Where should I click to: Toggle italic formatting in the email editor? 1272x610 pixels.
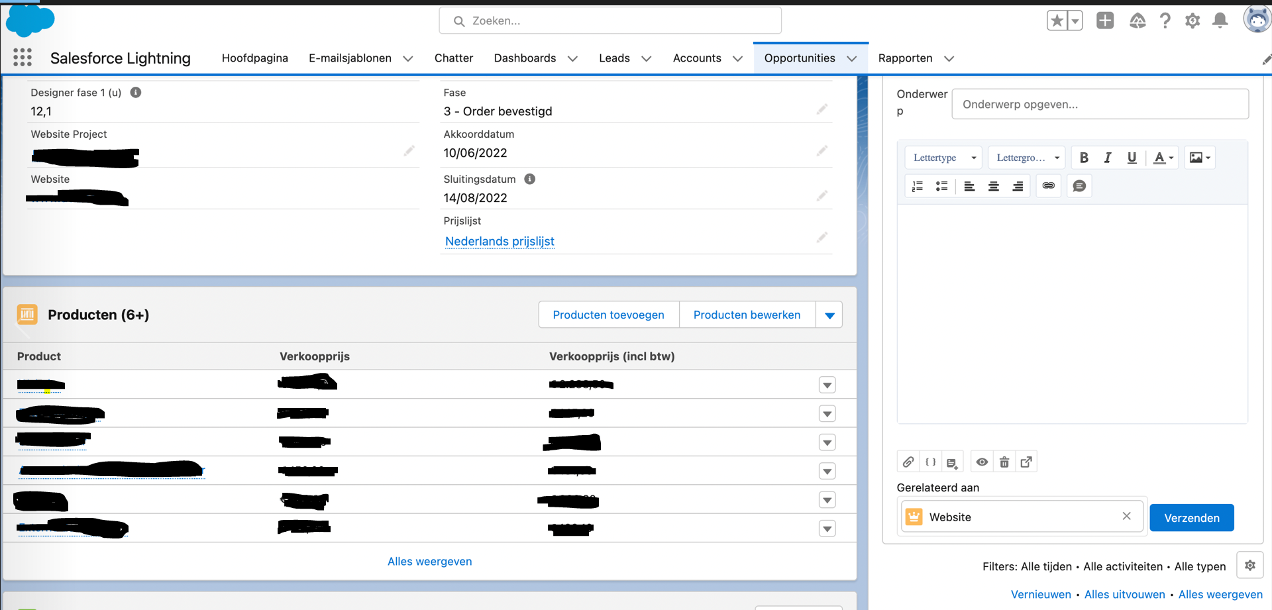tap(1108, 158)
